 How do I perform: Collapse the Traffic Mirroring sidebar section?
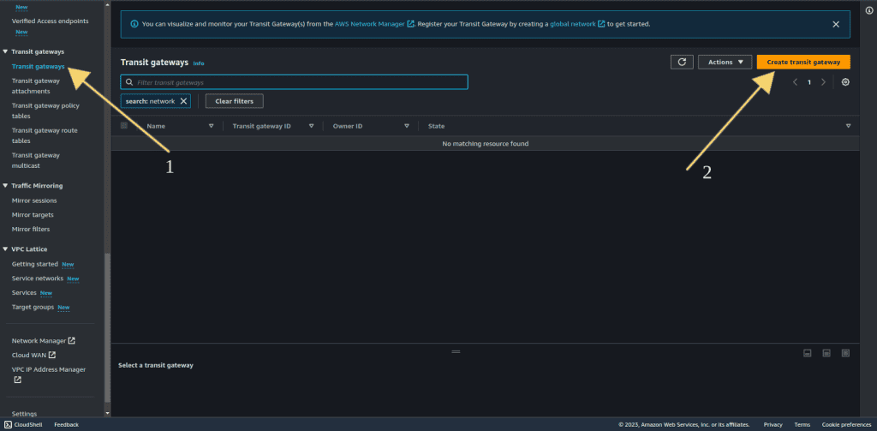[x=5, y=185]
